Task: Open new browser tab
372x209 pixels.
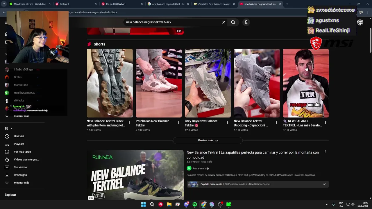Action: tap(287, 4)
